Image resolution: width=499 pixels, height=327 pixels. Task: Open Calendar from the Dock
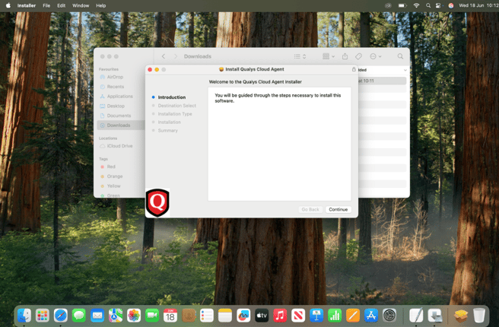pyautogui.click(x=170, y=316)
